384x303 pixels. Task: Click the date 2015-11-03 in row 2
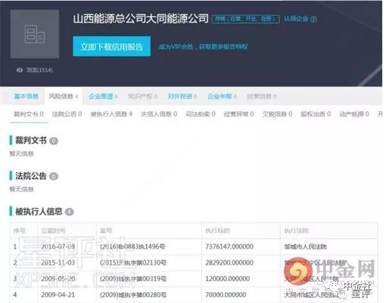(58, 263)
